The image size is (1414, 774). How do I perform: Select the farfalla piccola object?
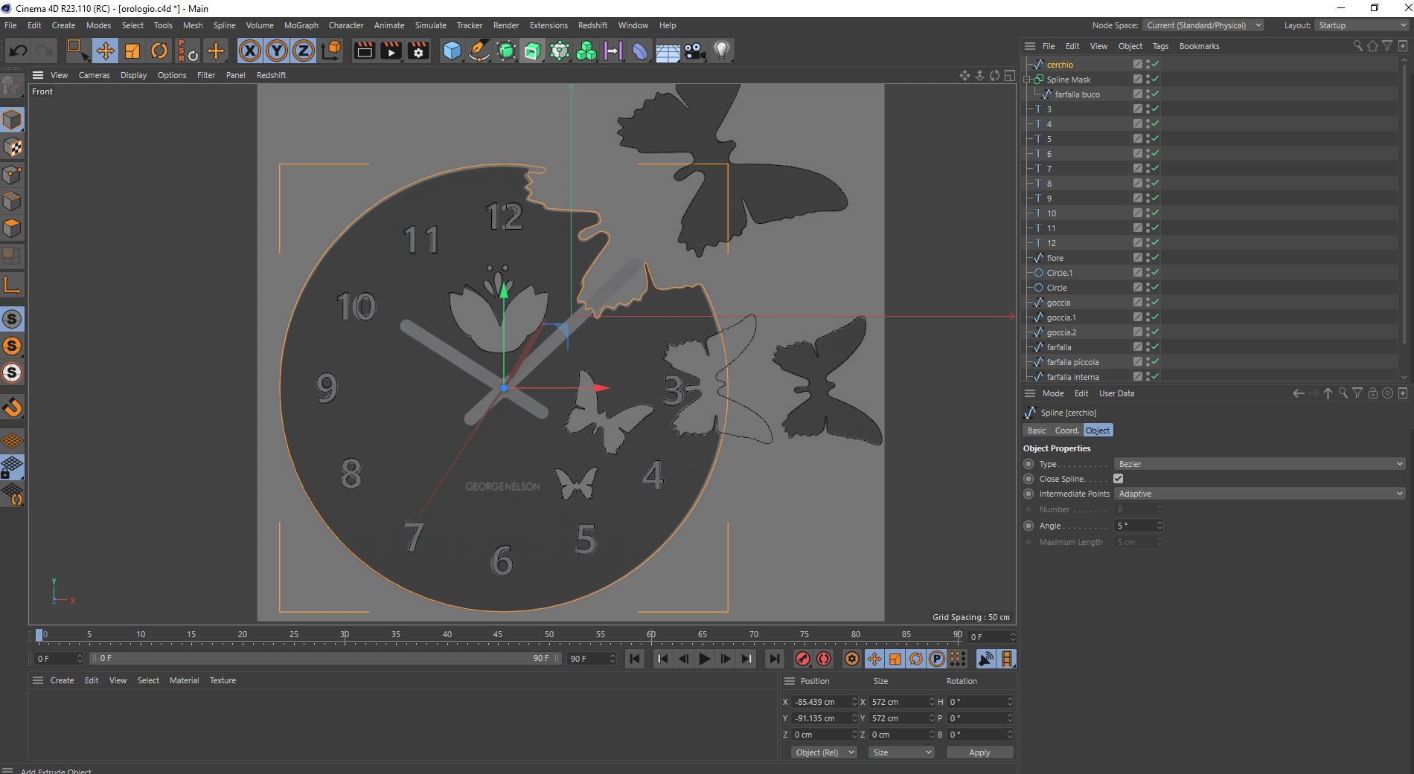pos(1072,362)
